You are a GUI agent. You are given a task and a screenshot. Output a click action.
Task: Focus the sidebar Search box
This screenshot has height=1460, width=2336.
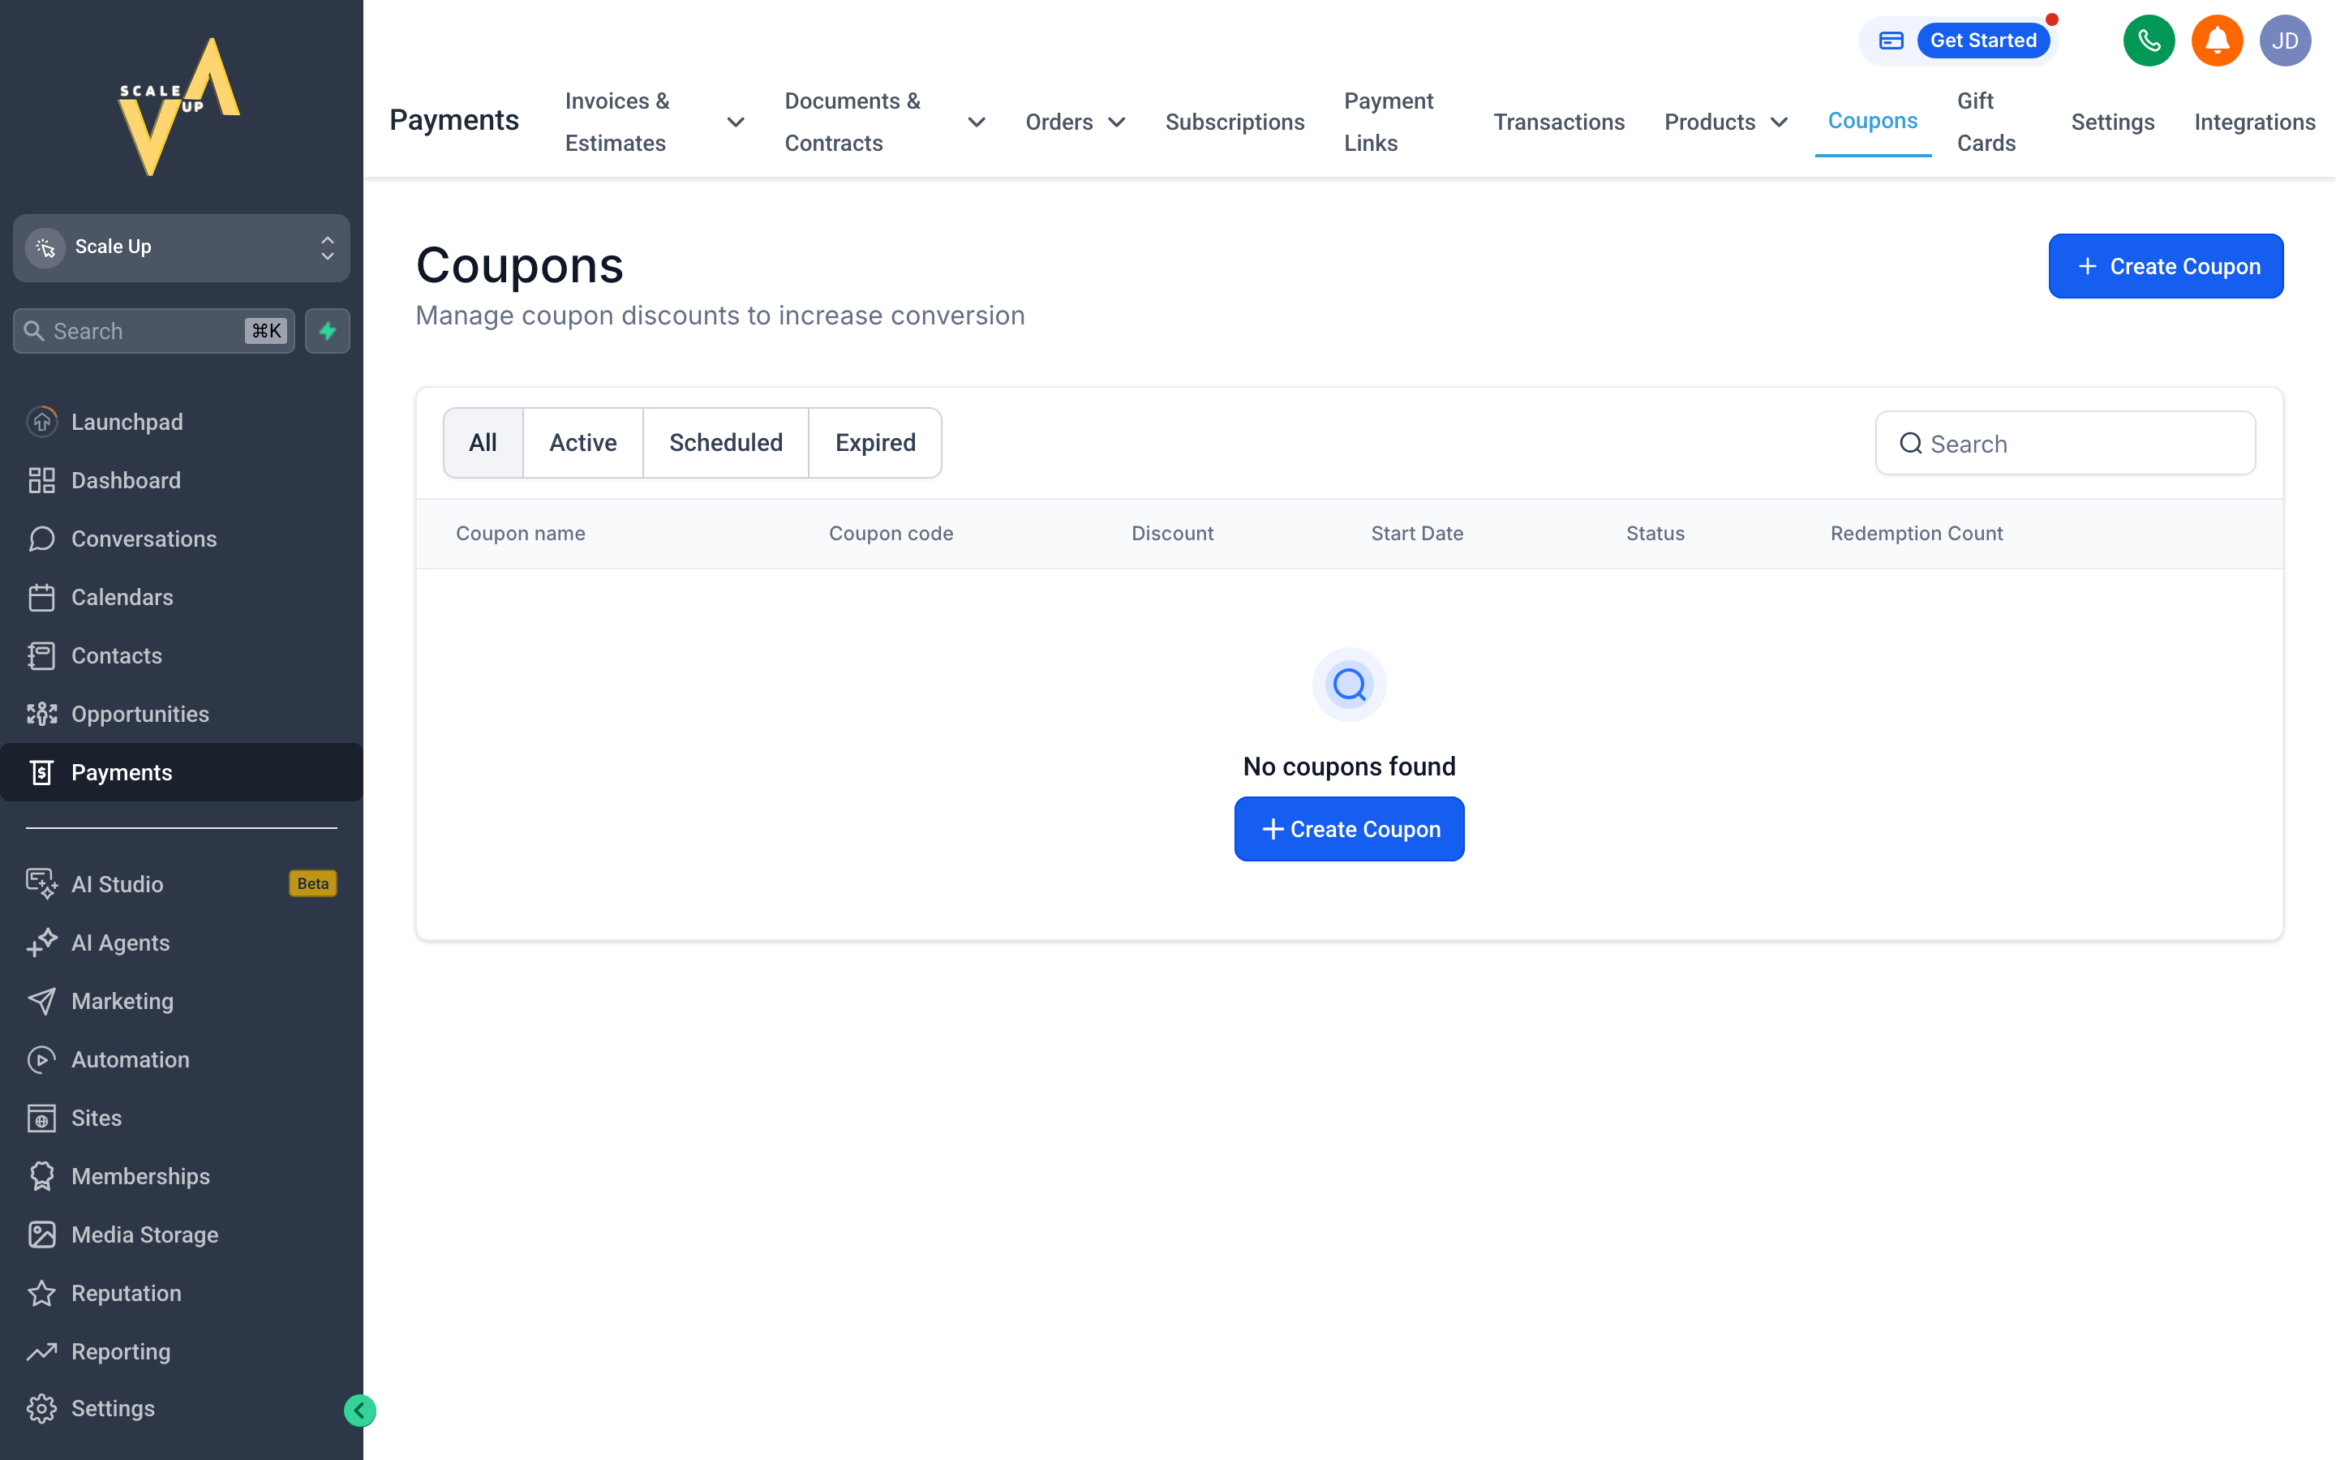[153, 331]
